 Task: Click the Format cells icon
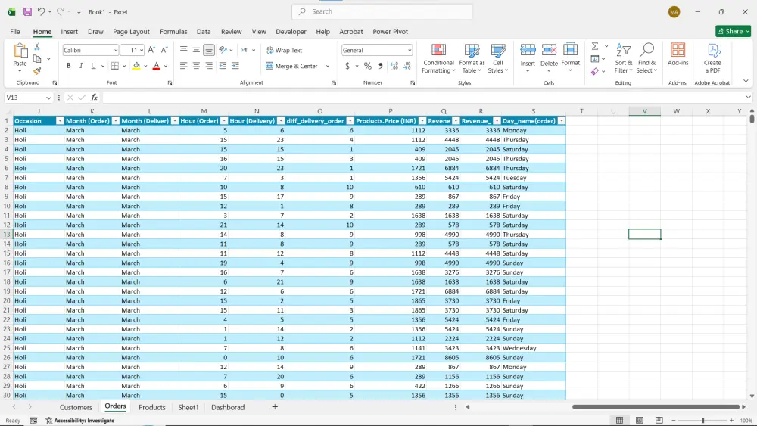coord(570,50)
